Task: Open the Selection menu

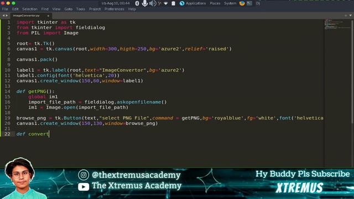Action: (29, 9)
